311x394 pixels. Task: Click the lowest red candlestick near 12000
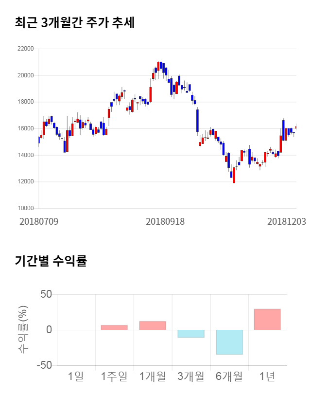(234, 175)
